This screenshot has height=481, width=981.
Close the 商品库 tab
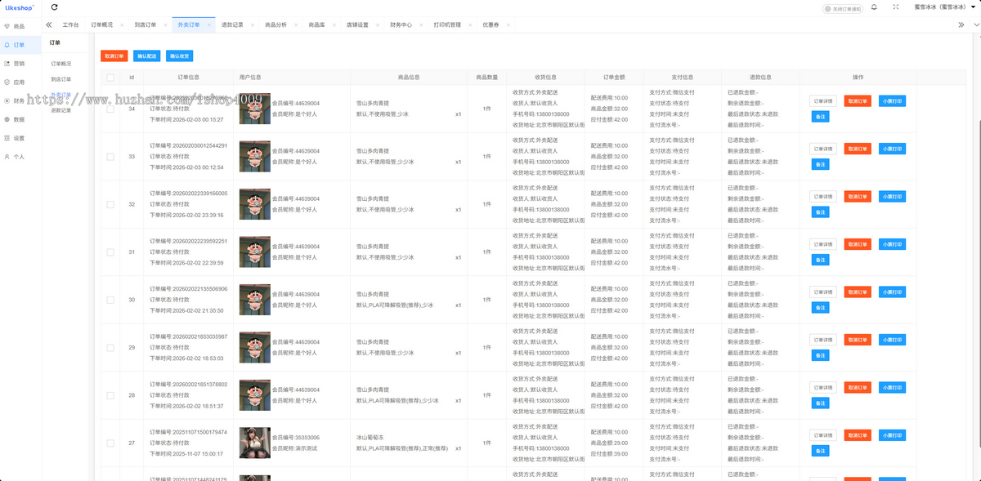click(333, 25)
